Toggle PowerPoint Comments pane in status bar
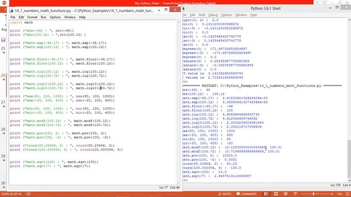 pos(246,194)
